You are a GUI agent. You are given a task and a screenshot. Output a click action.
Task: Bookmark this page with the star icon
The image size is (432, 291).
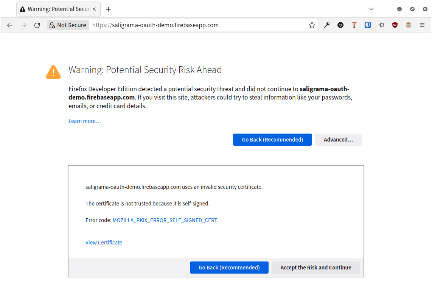[x=312, y=25]
